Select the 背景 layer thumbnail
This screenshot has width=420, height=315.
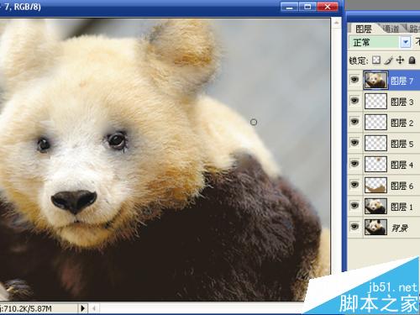(x=375, y=227)
